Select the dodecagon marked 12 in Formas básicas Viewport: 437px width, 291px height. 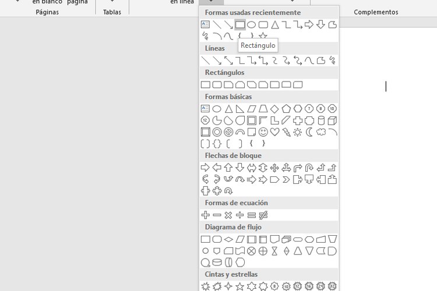point(206,120)
